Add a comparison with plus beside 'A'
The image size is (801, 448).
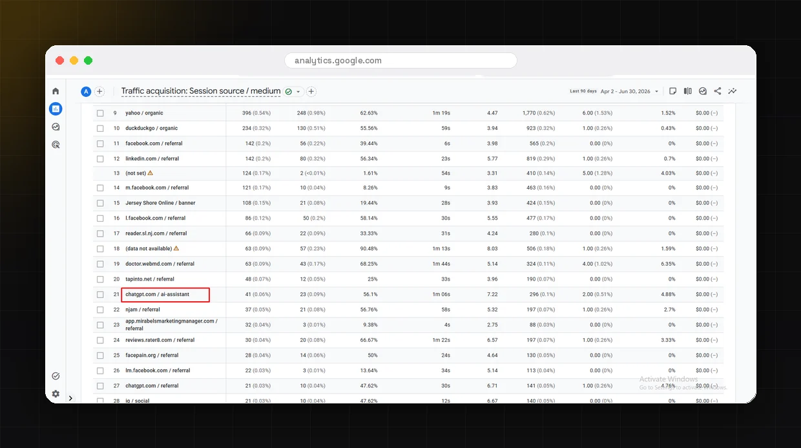coord(99,92)
